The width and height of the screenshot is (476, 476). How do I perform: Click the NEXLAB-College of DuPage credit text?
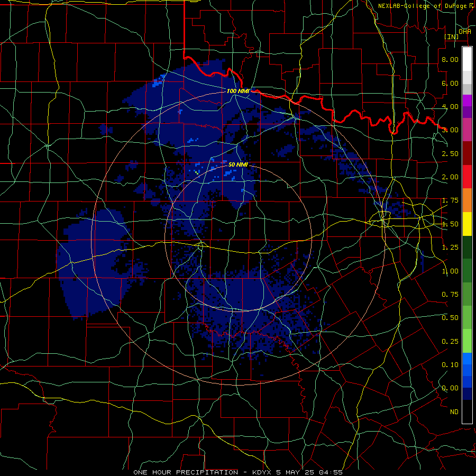422,6
